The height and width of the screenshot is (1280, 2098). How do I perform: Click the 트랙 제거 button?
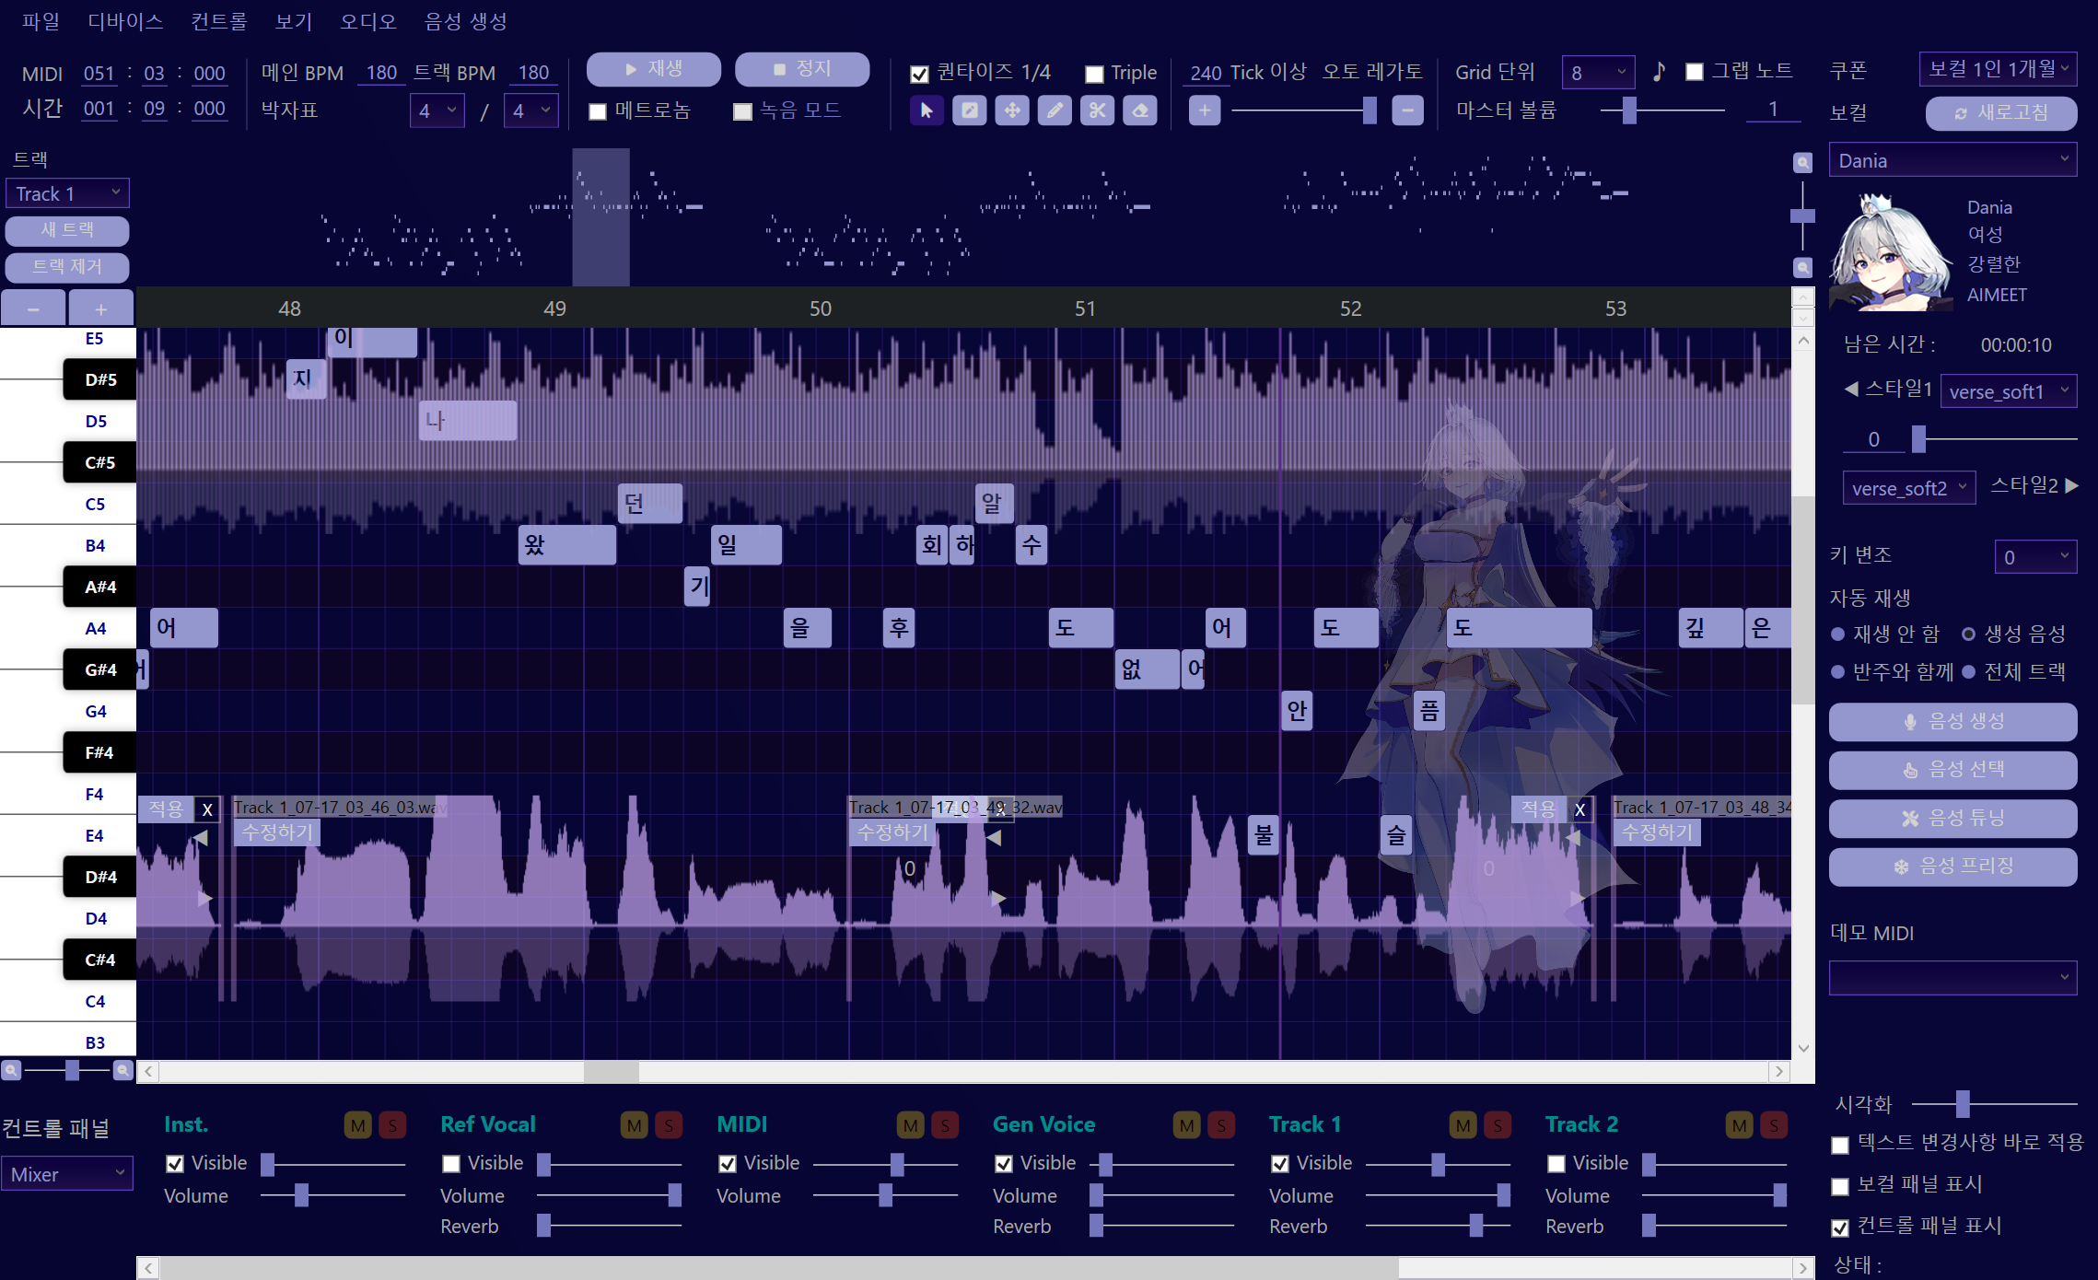pyautogui.click(x=67, y=267)
